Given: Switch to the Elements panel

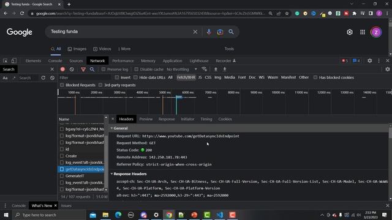Looking at the screenshot, I should point(33,61).
